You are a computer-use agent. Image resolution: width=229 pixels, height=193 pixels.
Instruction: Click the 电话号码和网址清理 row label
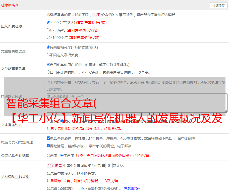point(17,142)
